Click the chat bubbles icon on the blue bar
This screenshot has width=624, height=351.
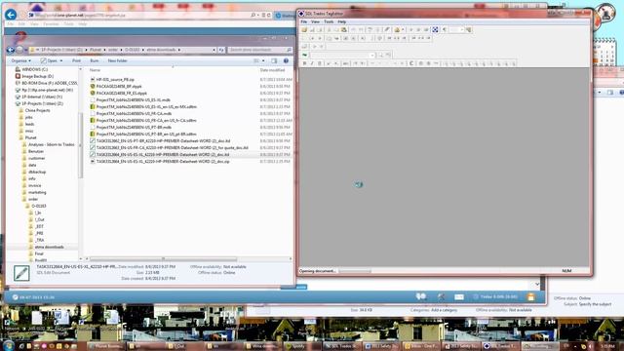[421, 296]
